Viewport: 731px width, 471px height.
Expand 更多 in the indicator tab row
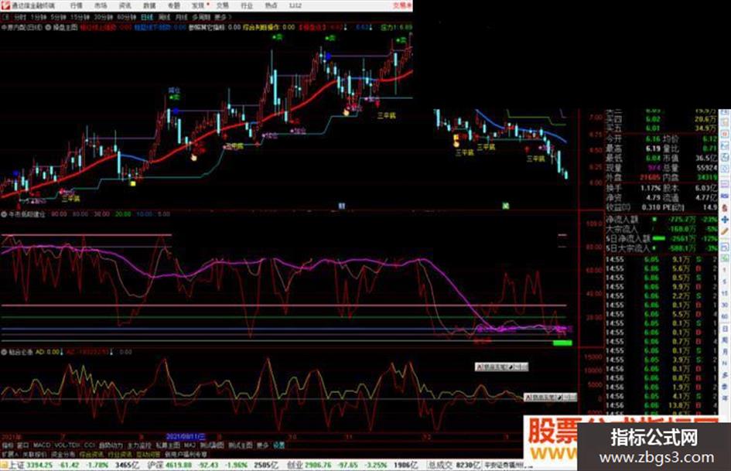coord(263,445)
